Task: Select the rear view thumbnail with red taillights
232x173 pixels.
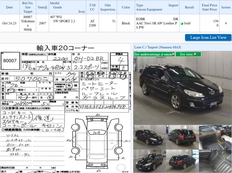Action: (182, 137)
